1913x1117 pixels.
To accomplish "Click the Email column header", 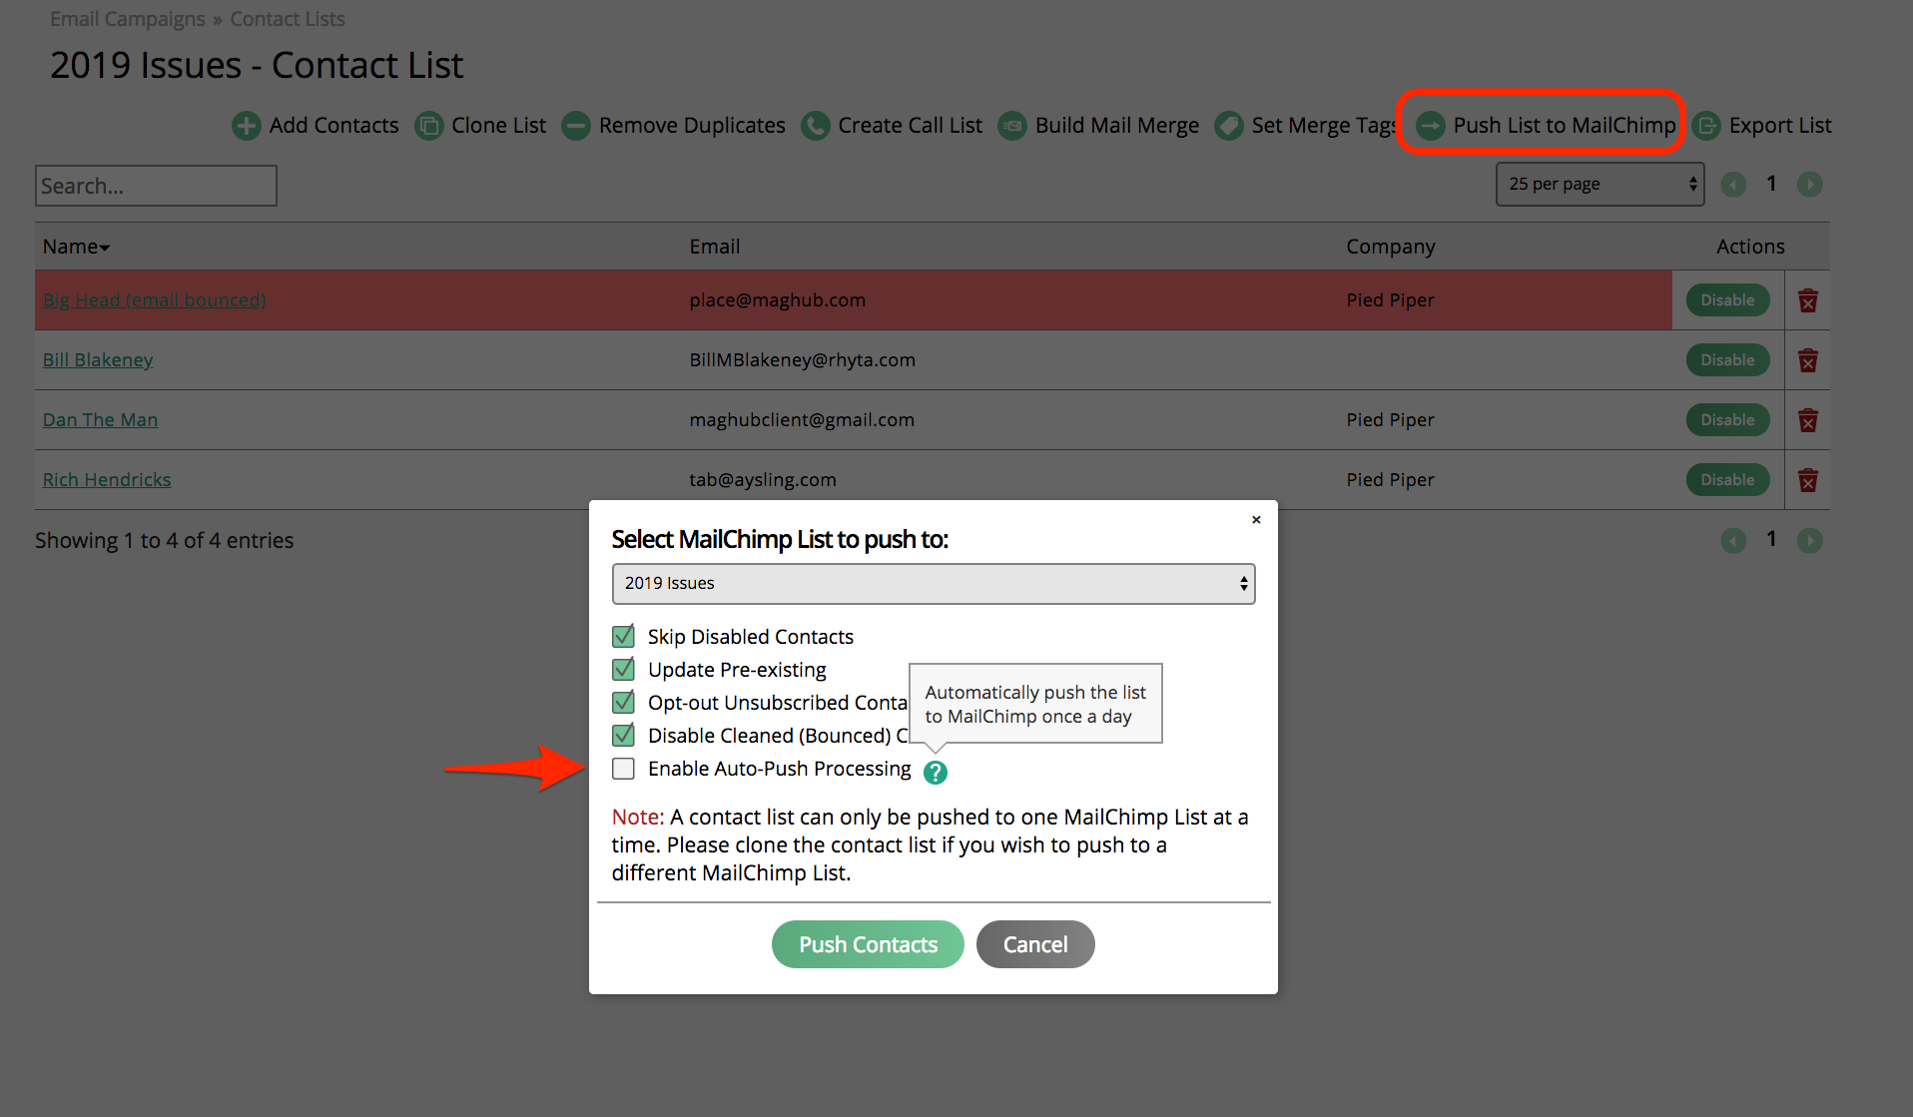I will (x=715, y=247).
